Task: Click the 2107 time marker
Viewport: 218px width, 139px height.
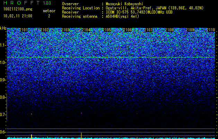Action: point(148,30)
